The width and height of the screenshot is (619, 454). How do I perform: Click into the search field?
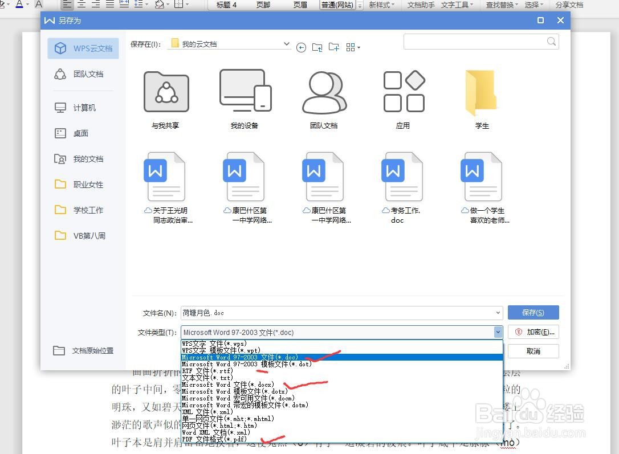point(475,42)
